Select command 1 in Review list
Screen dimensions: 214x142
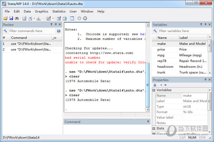pyautogui.click(x=32, y=44)
